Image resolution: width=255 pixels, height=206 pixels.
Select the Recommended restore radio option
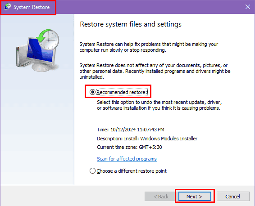92,92
